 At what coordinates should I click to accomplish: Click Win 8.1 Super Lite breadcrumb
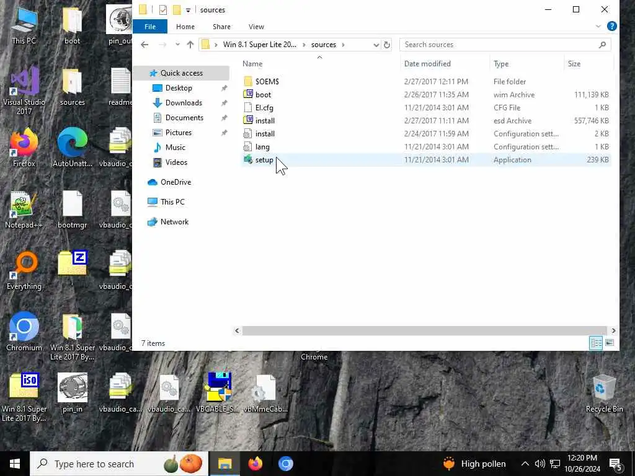point(260,45)
